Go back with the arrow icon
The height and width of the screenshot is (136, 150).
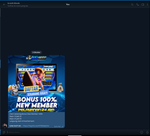4,5
